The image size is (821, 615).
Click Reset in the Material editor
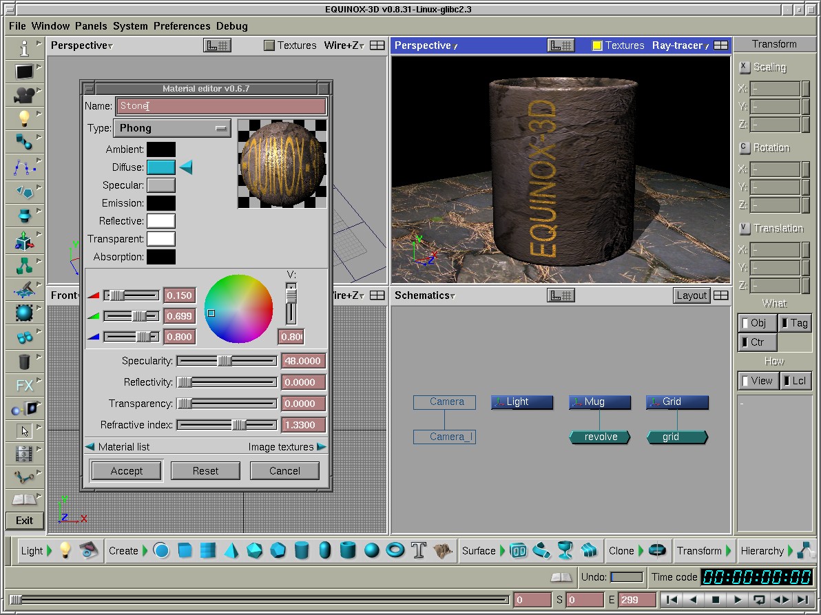click(x=205, y=470)
